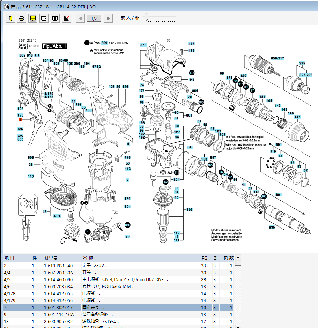Click position label 188 in diagram
318x328 pixels.
tap(89, 110)
